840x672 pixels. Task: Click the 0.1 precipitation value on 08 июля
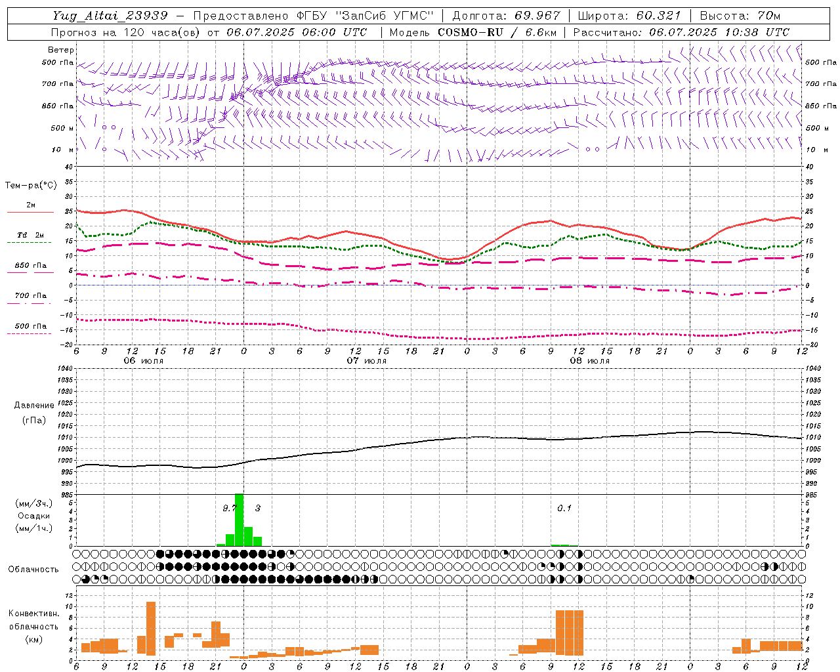[x=564, y=508]
